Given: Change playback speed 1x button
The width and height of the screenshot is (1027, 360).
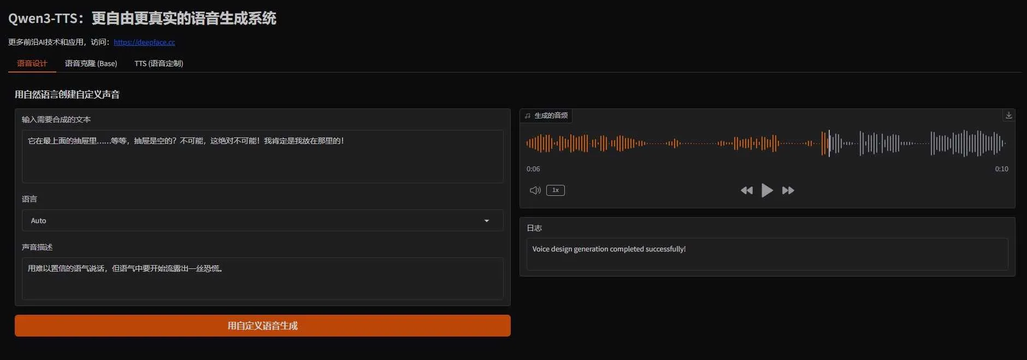Looking at the screenshot, I should [555, 190].
